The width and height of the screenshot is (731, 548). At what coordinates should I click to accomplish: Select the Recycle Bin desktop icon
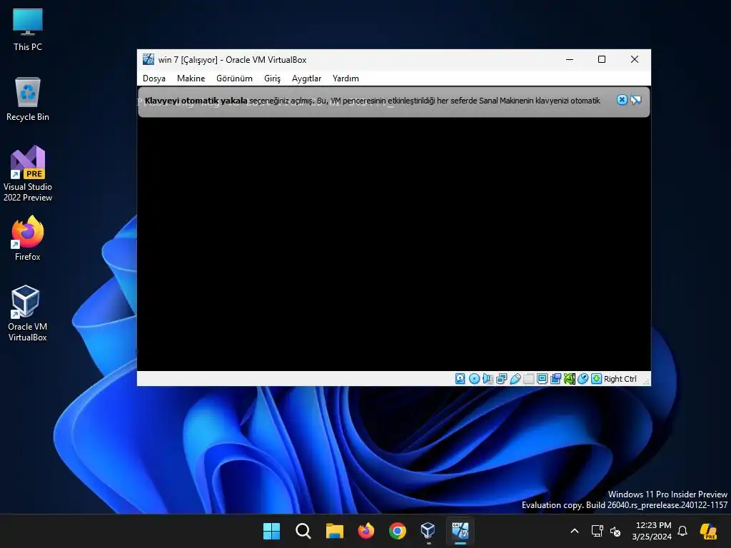coord(28,99)
